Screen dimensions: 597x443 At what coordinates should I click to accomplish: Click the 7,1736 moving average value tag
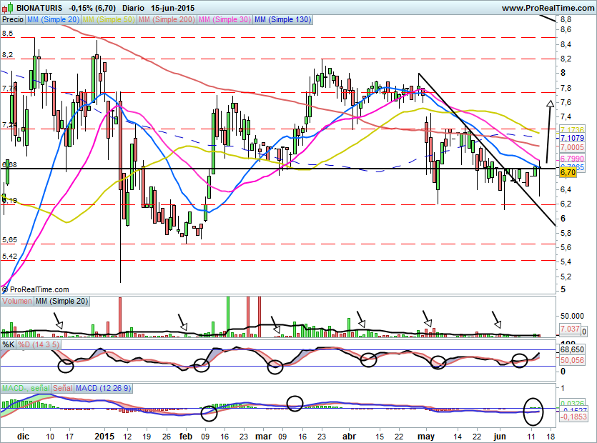(x=572, y=128)
